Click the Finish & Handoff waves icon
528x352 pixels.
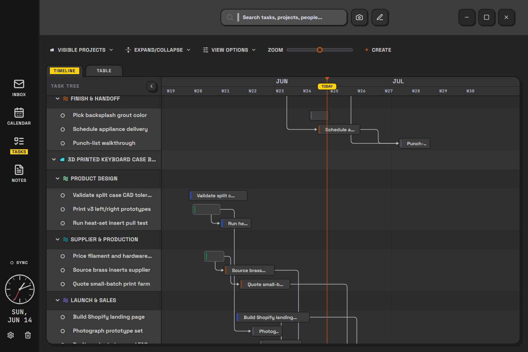click(66, 99)
